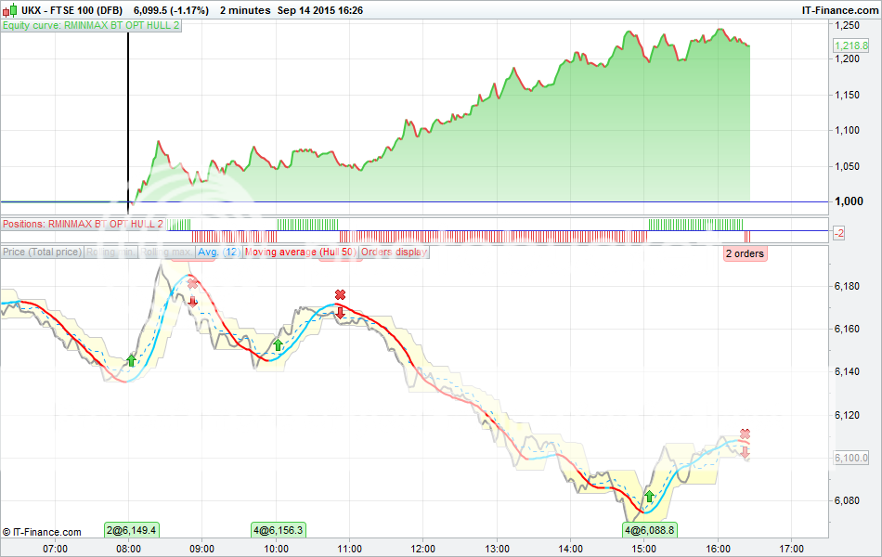The height and width of the screenshot is (557, 882).
Task: Click green buy arrow near 10:00
Action: click(x=277, y=345)
